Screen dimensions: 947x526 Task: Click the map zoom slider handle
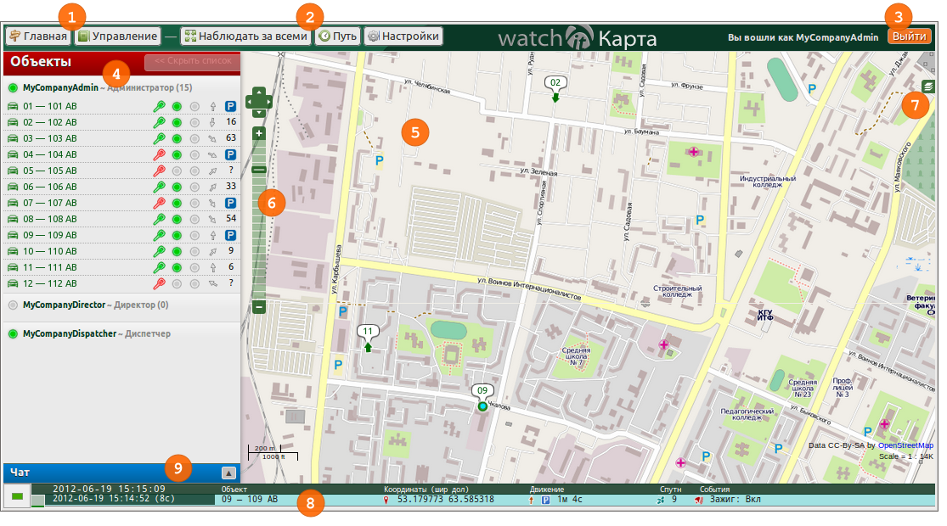tap(259, 171)
